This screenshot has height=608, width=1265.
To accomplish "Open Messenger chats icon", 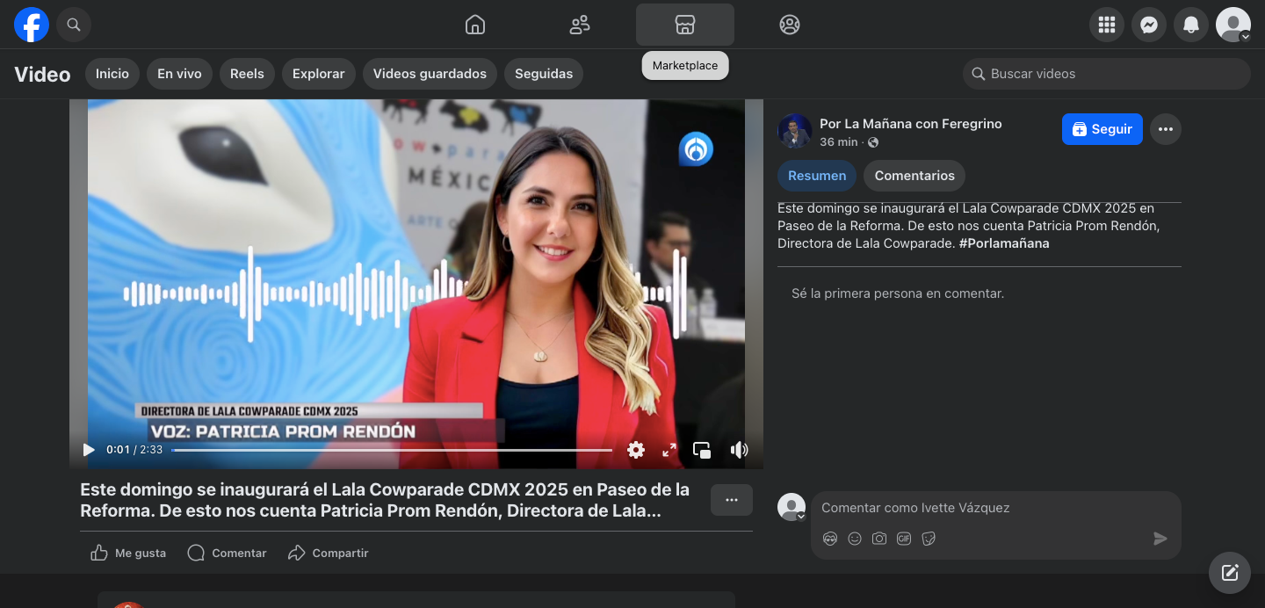I will [1149, 25].
